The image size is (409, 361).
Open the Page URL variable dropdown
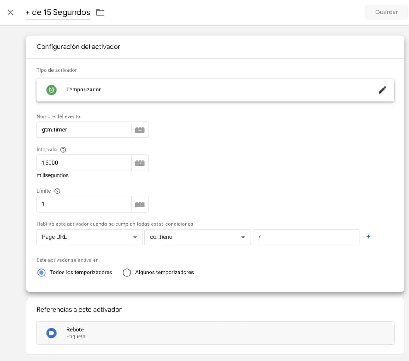[x=90, y=237]
